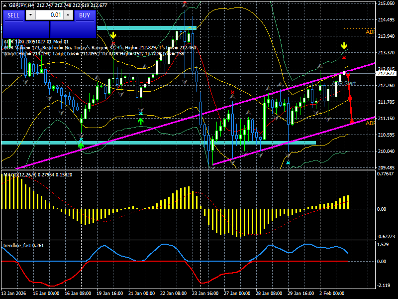This screenshot has width=398, height=299.
Task: Click the '21 Jan 00:00' time label
Action: [x=142, y=293]
